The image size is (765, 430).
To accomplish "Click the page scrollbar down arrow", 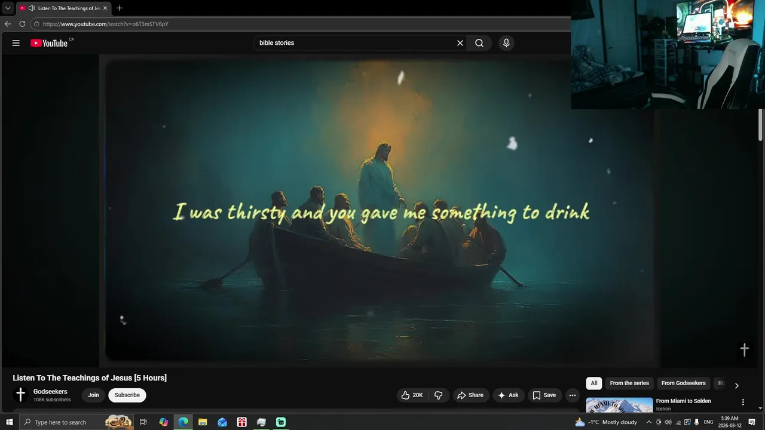I will click(x=761, y=408).
